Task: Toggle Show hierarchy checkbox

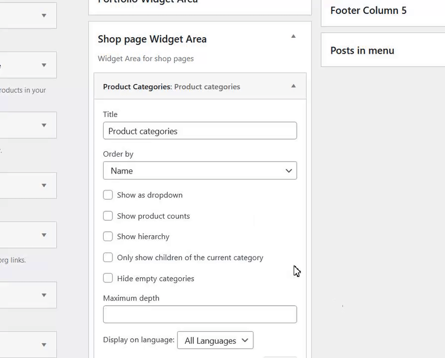Action: point(108,237)
